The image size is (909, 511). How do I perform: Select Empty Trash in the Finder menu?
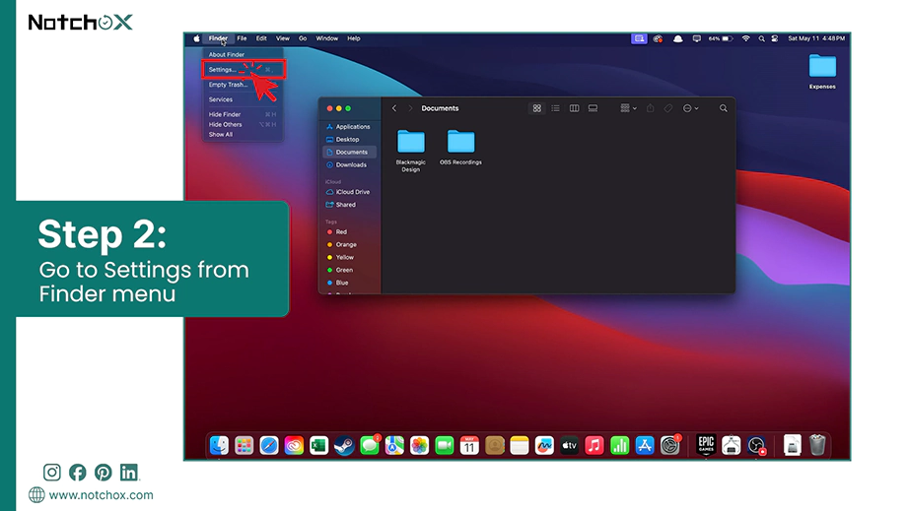tap(228, 85)
